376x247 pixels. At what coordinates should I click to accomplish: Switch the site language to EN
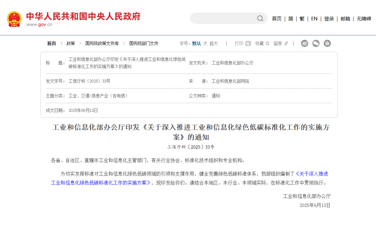click(x=314, y=18)
